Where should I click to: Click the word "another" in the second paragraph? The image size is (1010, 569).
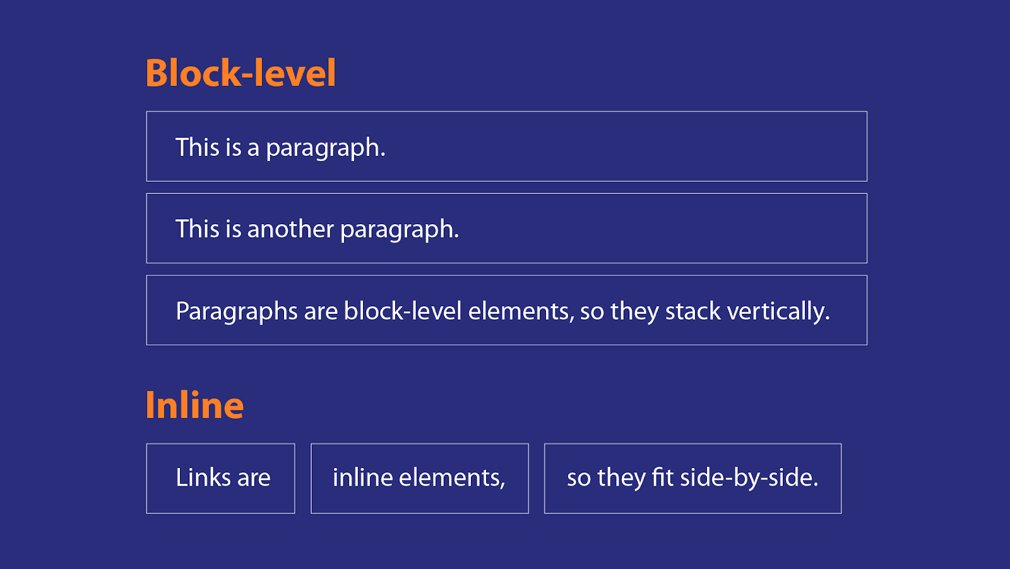pyautogui.click(x=290, y=229)
